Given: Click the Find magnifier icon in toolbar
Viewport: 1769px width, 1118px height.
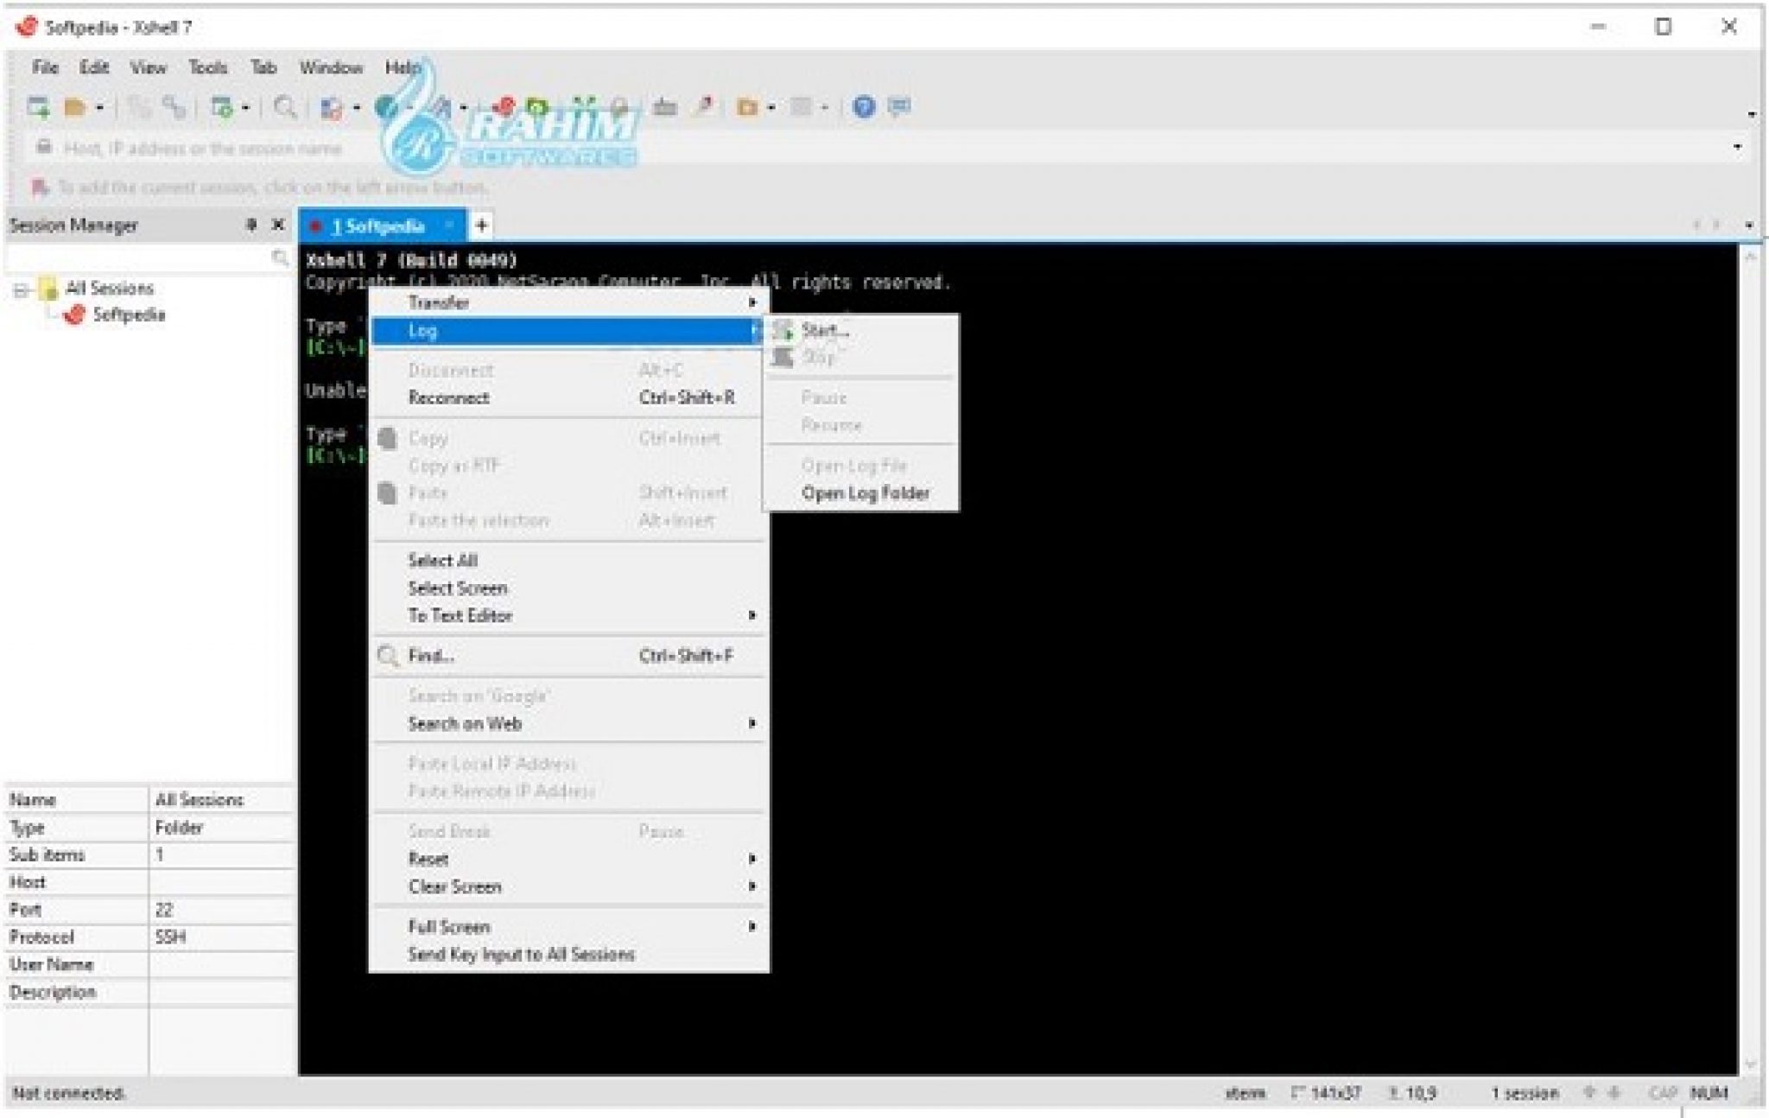Looking at the screenshot, I should click(x=285, y=107).
